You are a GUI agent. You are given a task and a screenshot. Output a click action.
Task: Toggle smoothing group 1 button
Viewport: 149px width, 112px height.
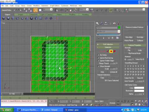click(125, 66)
